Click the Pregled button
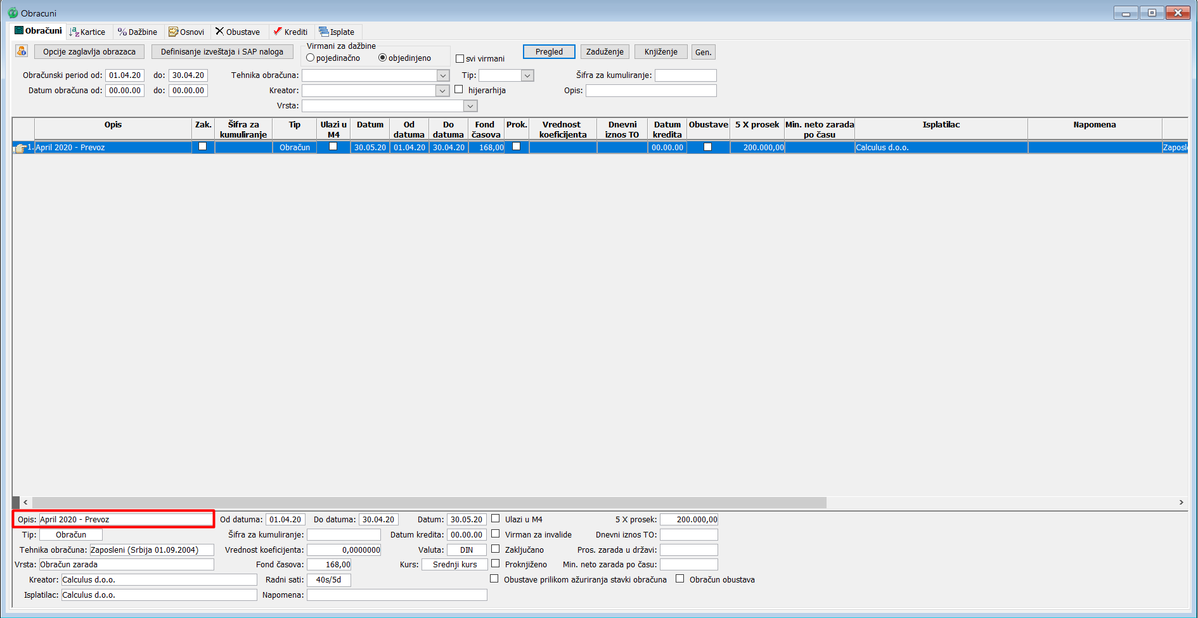Image resolution: width=1198 pixels, height=618 pixels. [x=549, y=52]
